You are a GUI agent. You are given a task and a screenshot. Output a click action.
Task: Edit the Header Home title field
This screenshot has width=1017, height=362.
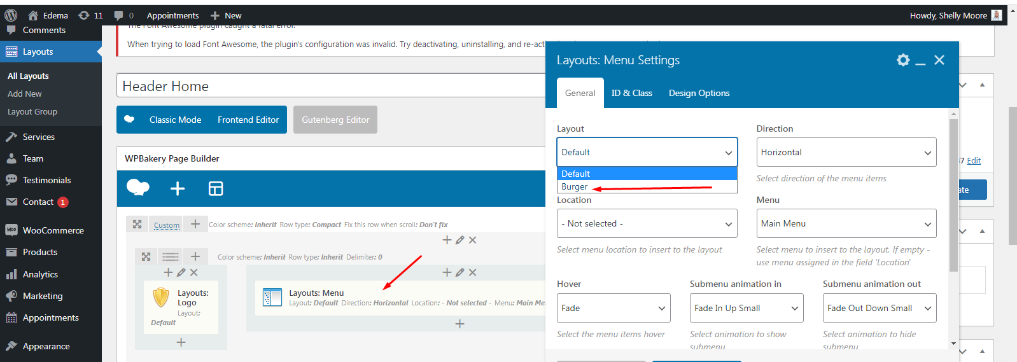pyautogui.click(x=331, y=86)
